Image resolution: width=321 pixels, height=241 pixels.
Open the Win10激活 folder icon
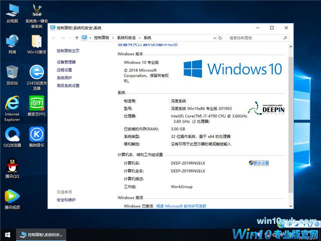click(37, 44)
